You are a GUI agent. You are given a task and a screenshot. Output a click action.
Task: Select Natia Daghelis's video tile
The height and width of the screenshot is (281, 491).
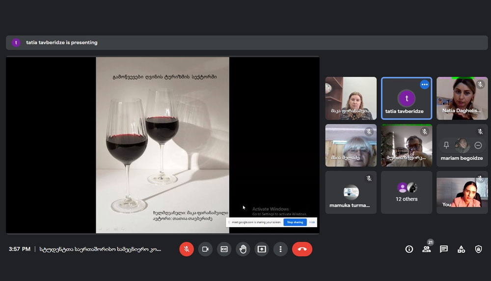tap(462, 98)
